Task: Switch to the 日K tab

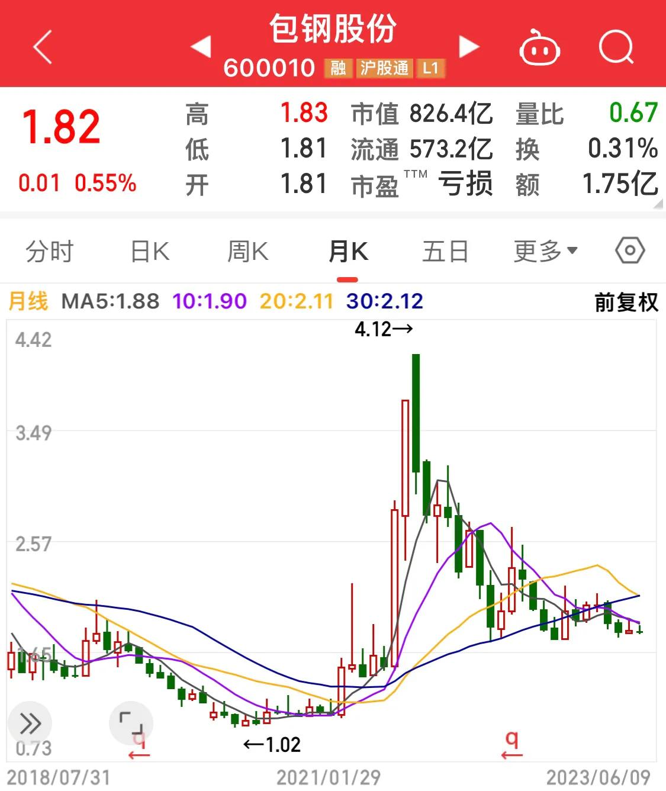Action: (x=149, y=250)
